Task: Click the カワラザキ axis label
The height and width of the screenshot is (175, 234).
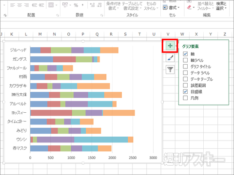Action: coord(18,86)
